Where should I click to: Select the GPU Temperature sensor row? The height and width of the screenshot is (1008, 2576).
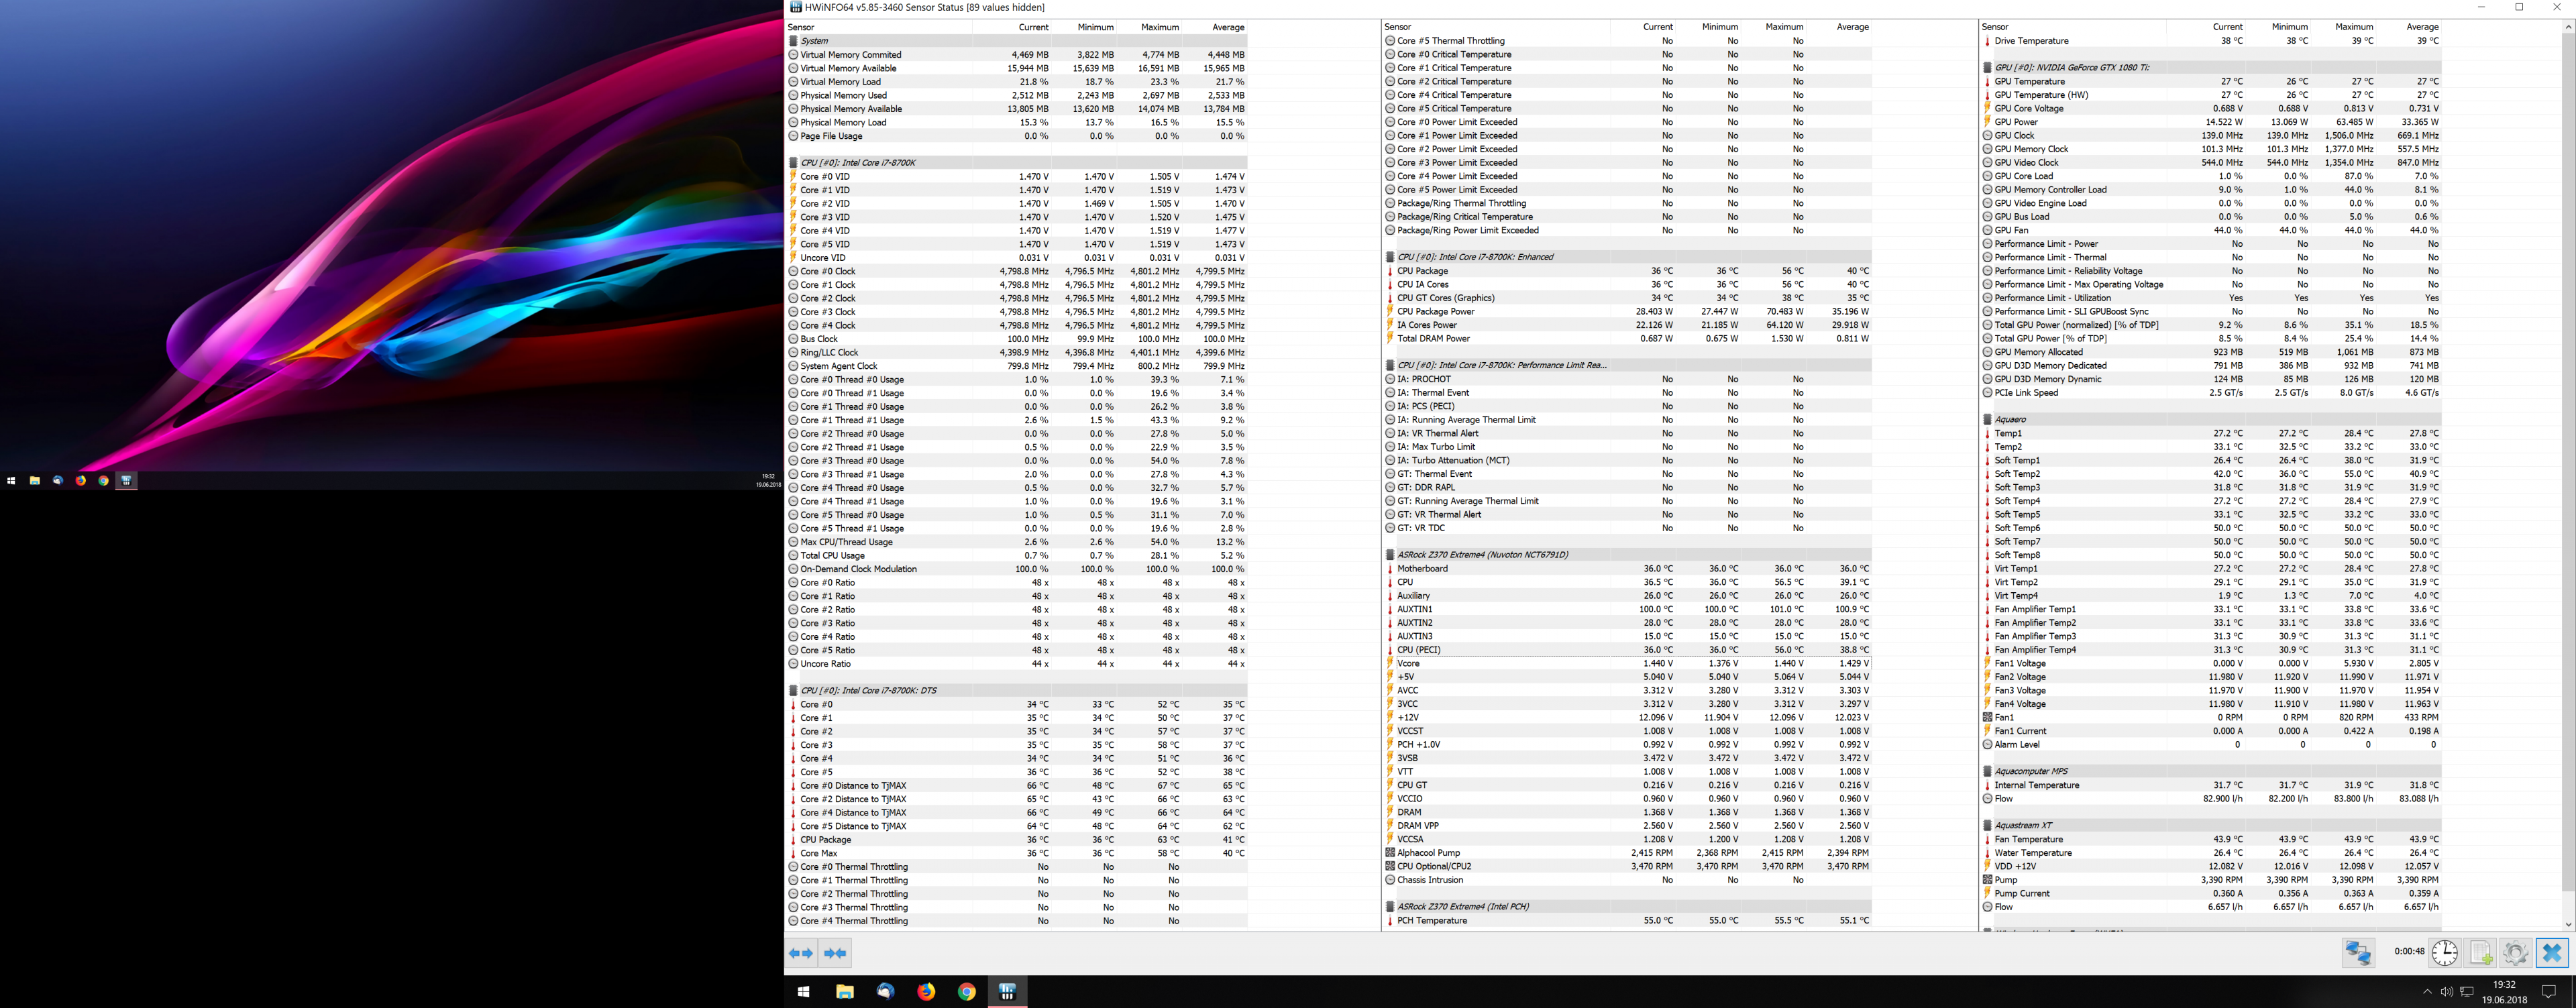2029,81
